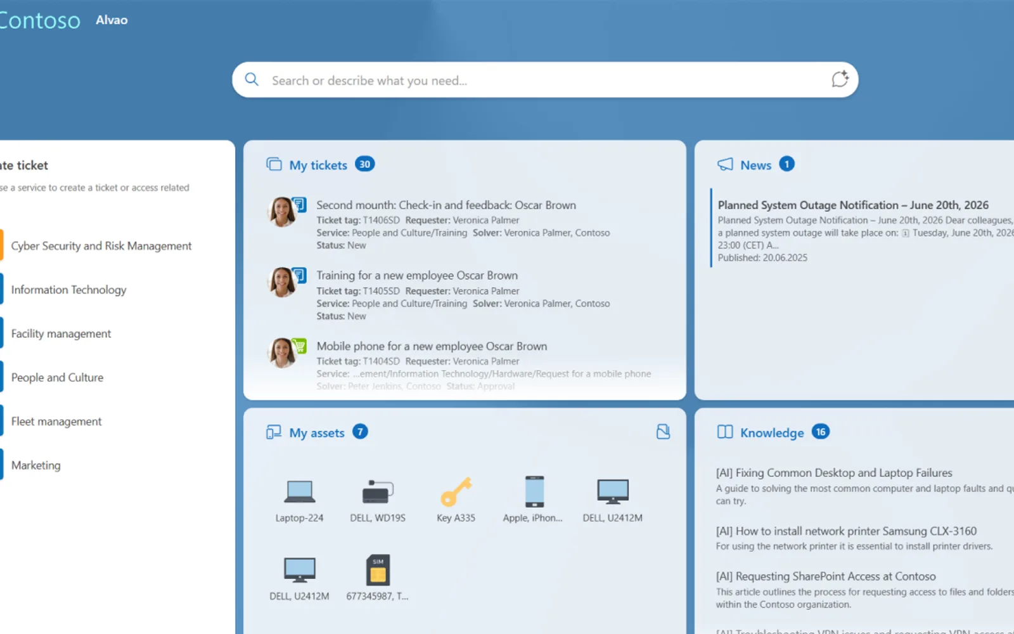Image resolution: width=1014 pixels, height=634 pixels.
Task: Click the 16 badge next to Knowledge
Action: pyautogui.click(x=821, y=432)
